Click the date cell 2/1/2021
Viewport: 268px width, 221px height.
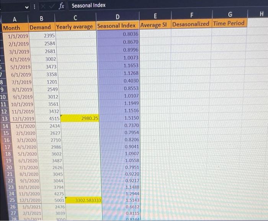tap(31, 213)
